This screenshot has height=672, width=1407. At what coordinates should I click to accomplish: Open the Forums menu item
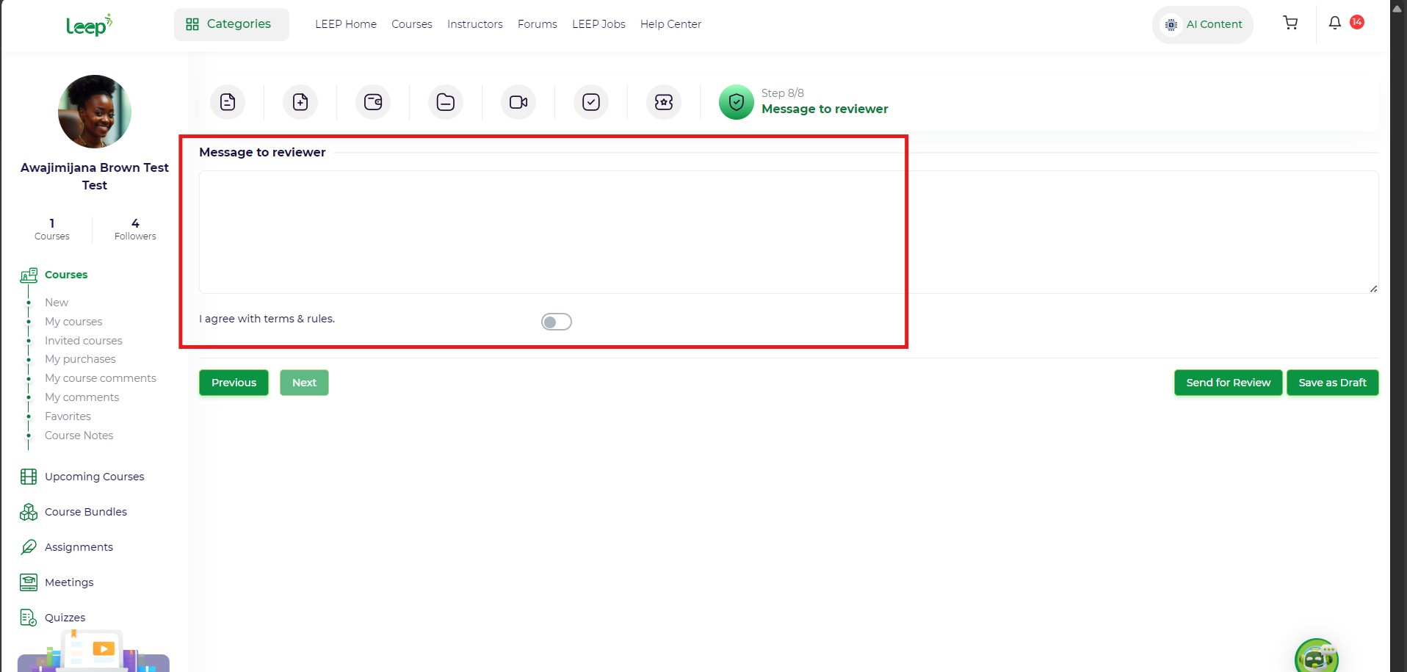[x=537, y=24]
